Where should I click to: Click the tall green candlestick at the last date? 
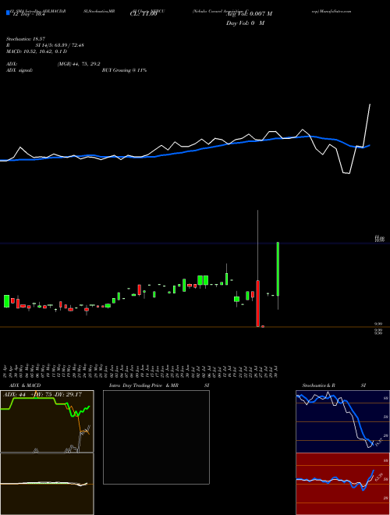coord(278,269)
